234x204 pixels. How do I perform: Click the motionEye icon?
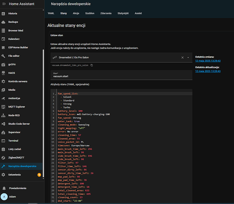3,98
